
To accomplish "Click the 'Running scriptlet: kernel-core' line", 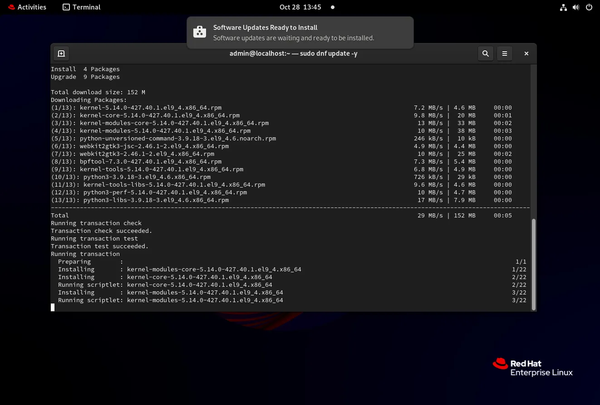I will (292, 284).
